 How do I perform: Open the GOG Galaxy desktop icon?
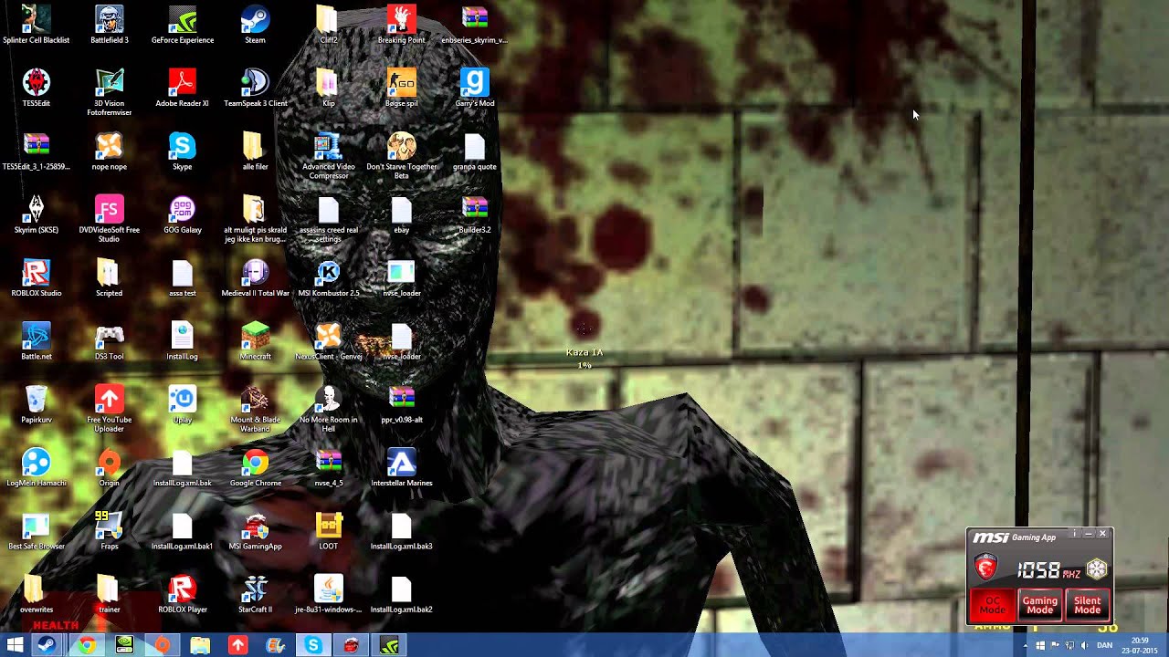pyautogui.click(x=183, y=214)
